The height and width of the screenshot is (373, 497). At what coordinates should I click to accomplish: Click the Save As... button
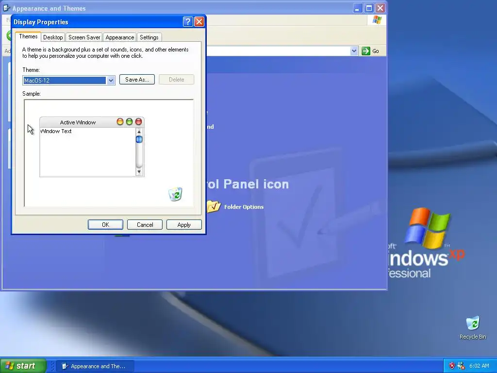click(x=137, y=80)
